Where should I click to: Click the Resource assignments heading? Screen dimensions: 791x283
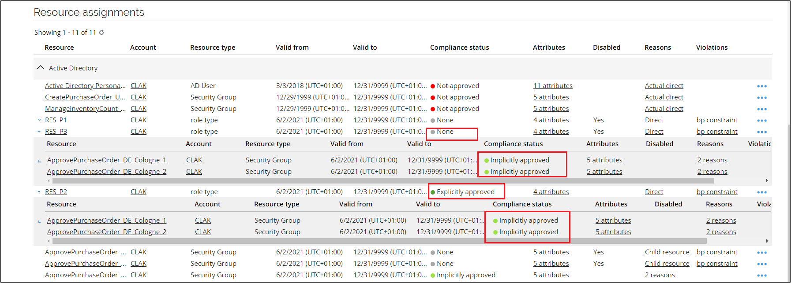(89, 12)
